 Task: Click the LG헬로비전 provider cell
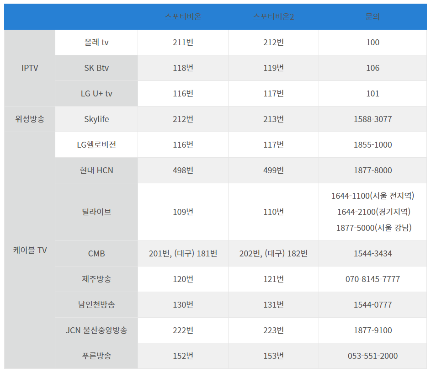[96, 144]
